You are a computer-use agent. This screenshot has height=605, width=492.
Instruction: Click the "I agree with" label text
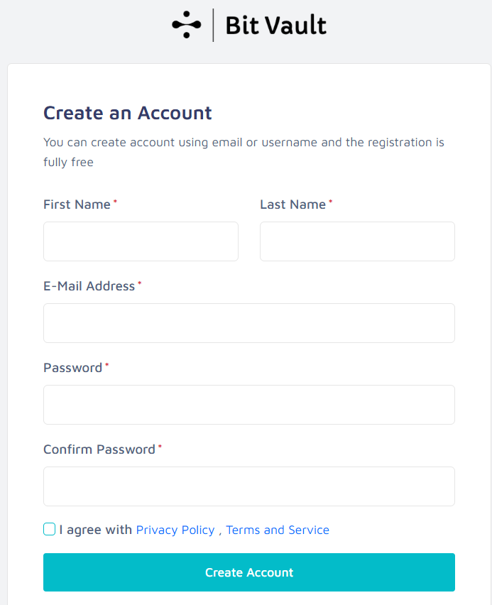point(96,530)
